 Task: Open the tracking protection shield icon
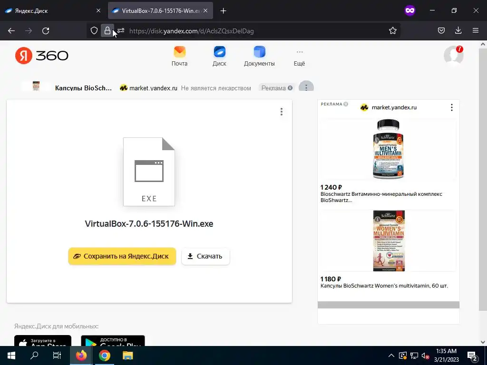tap(94, 30)
